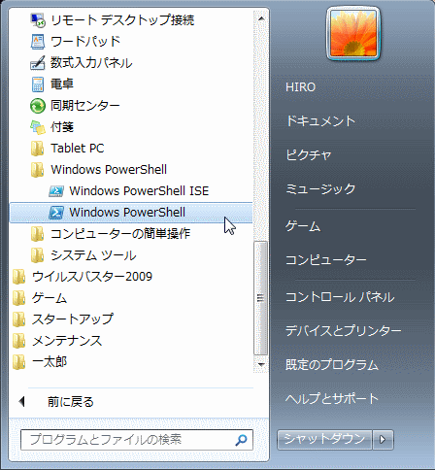This screenshot has width=435, height=470.
Task: Open Sync Center green icon
Action: pyautogui.click(x=38, y=106)
